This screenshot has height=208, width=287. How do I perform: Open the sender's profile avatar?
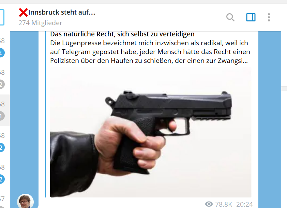[25, 201]
